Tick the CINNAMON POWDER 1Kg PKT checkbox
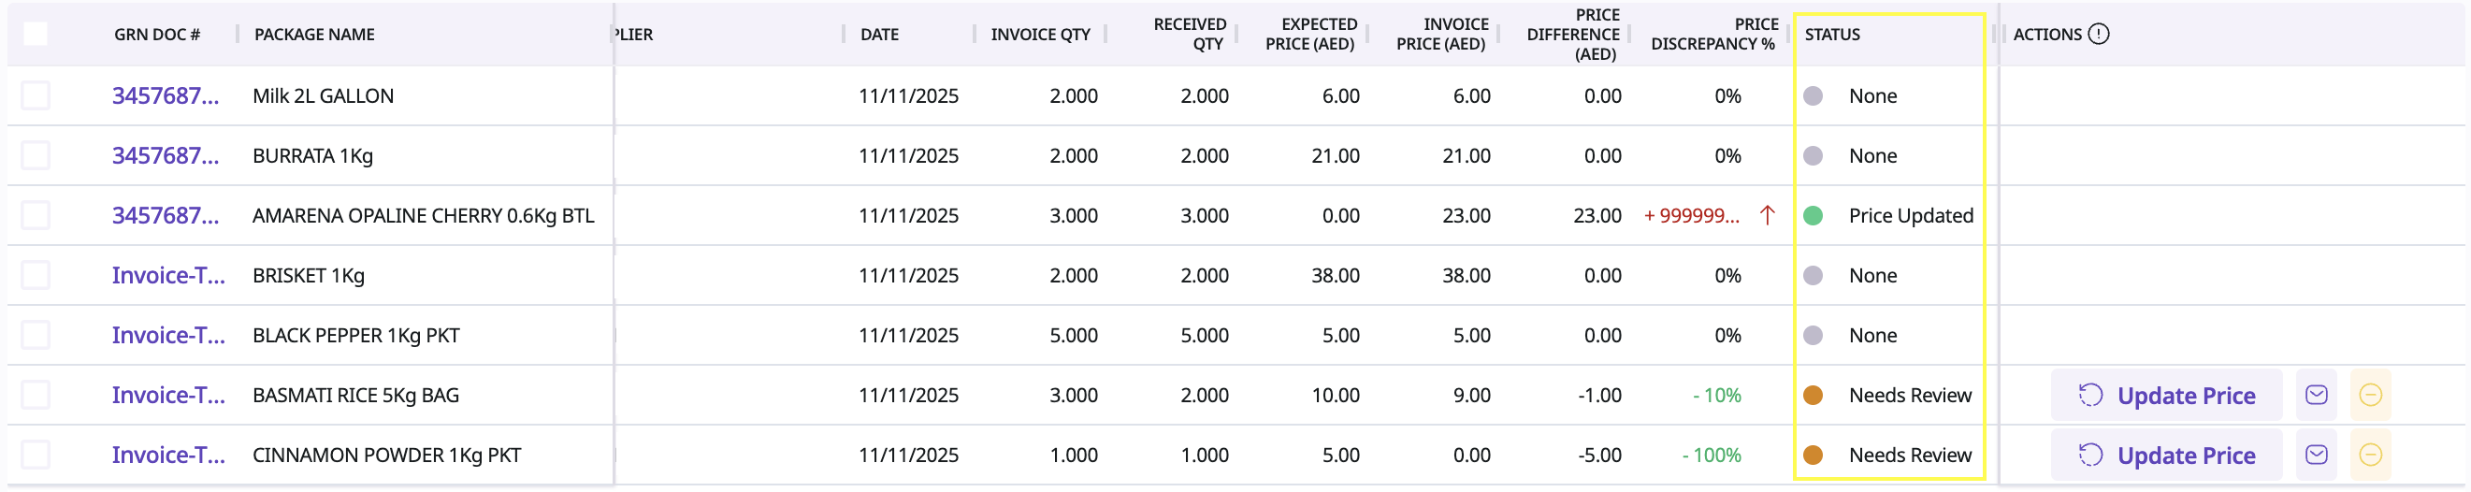Screen dimensions: 2471x492 [36, 455]
